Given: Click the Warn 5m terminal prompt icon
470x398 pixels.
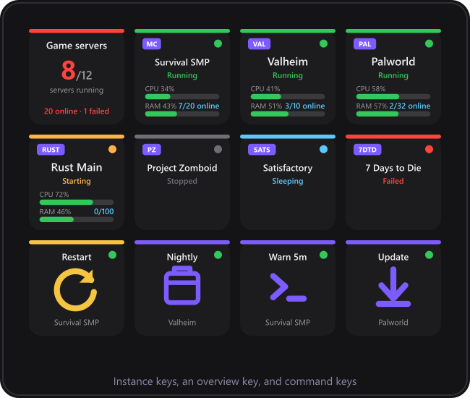Looking at the screenshot, I should [x=288, y=287].
